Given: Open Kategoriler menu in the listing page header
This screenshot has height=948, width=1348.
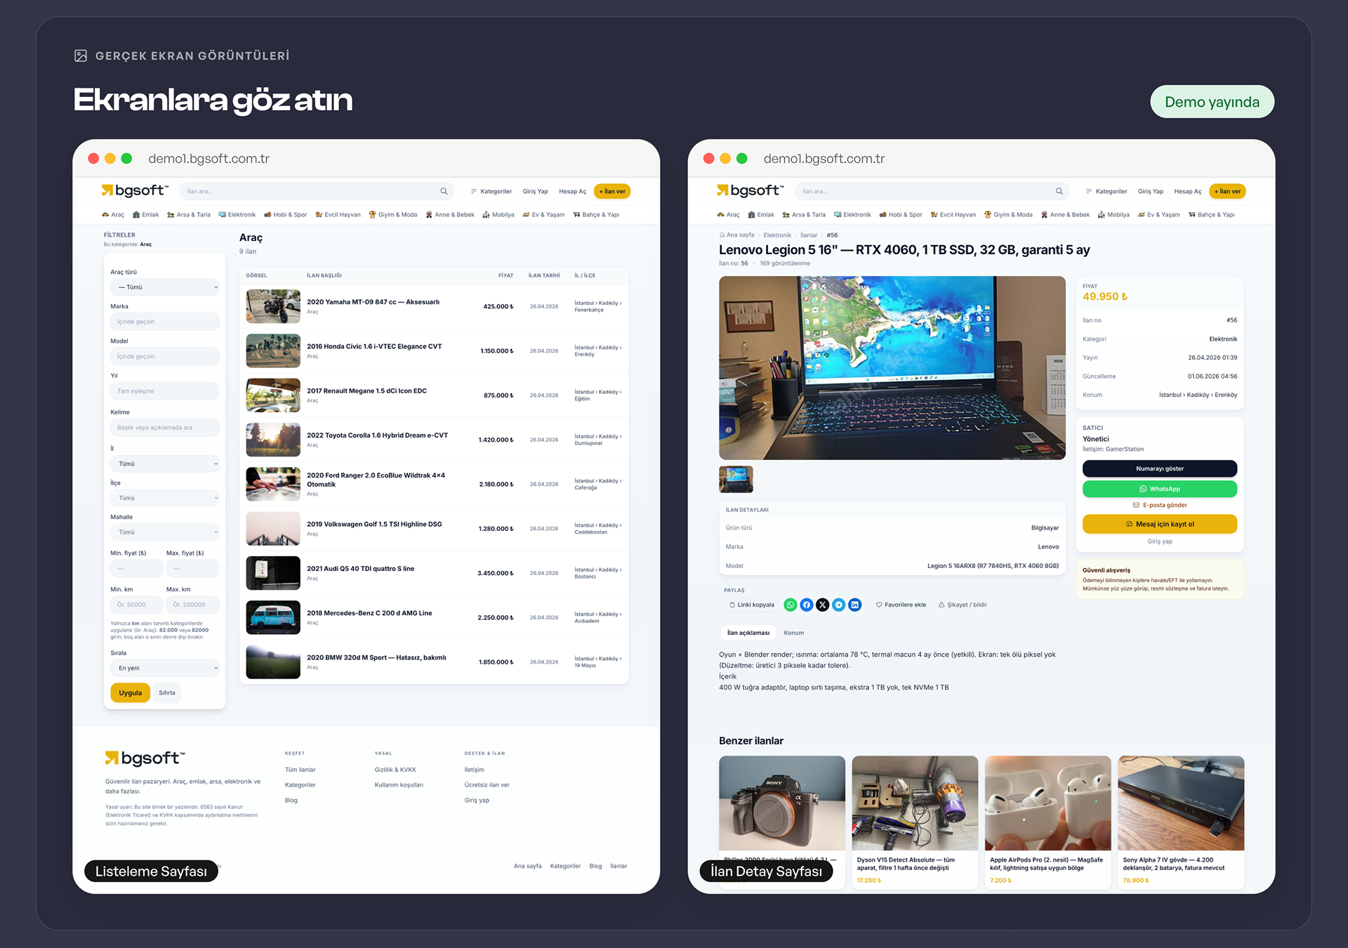Looking at the screenshot, I should (491, 191).
